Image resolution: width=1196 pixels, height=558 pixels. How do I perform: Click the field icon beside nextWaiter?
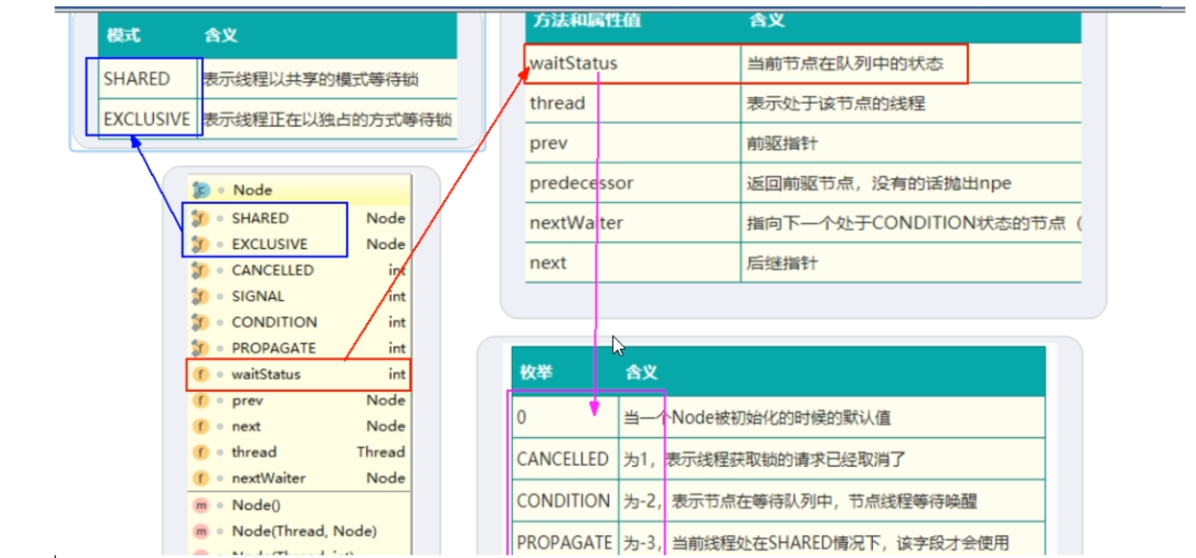point(201,478)
